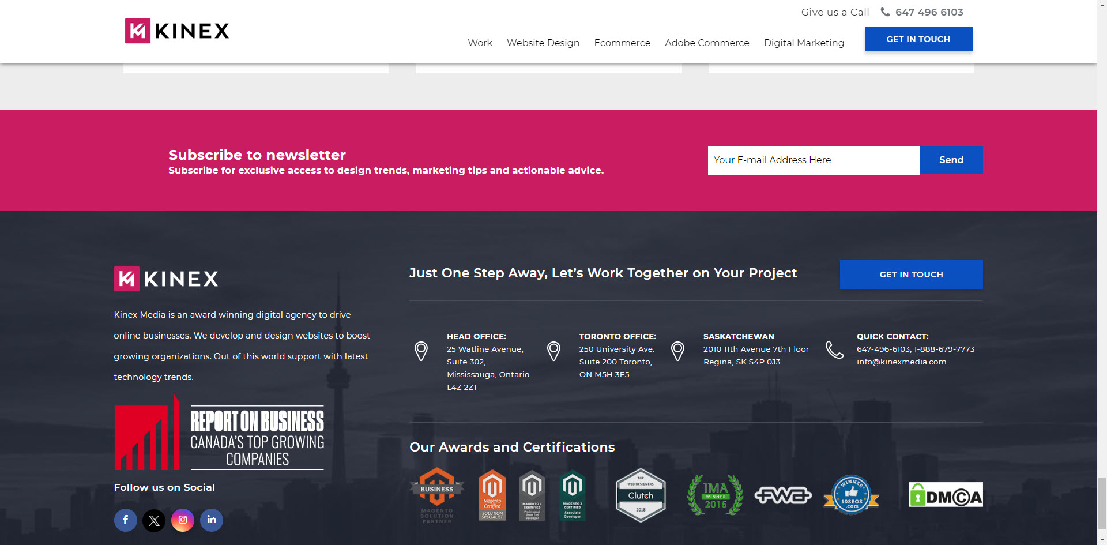
Task: Click the Magento Business Solution Partner badge
Action: [x=437, y=495]
